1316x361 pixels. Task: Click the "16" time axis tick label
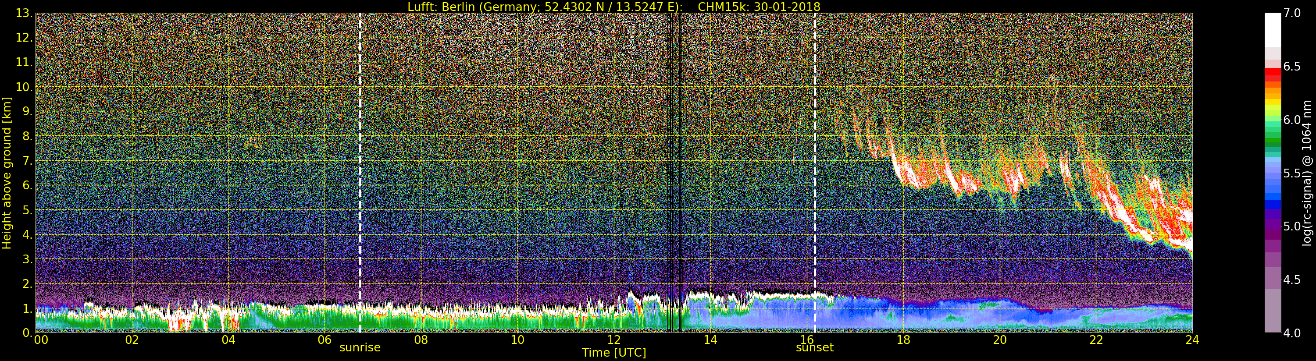coord(807,340)
